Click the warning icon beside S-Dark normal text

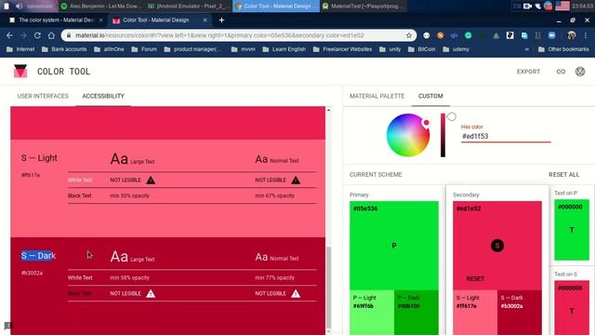[296, 294]
